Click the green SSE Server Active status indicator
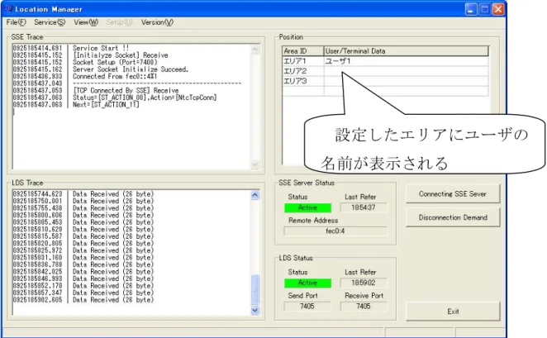 pos(307,207)
